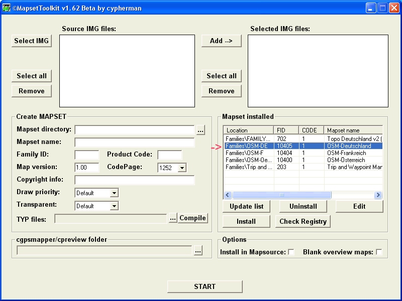
Task: Sort mapsets by the CODE column header
Action: pyautogui.click(x=312, y=130)
